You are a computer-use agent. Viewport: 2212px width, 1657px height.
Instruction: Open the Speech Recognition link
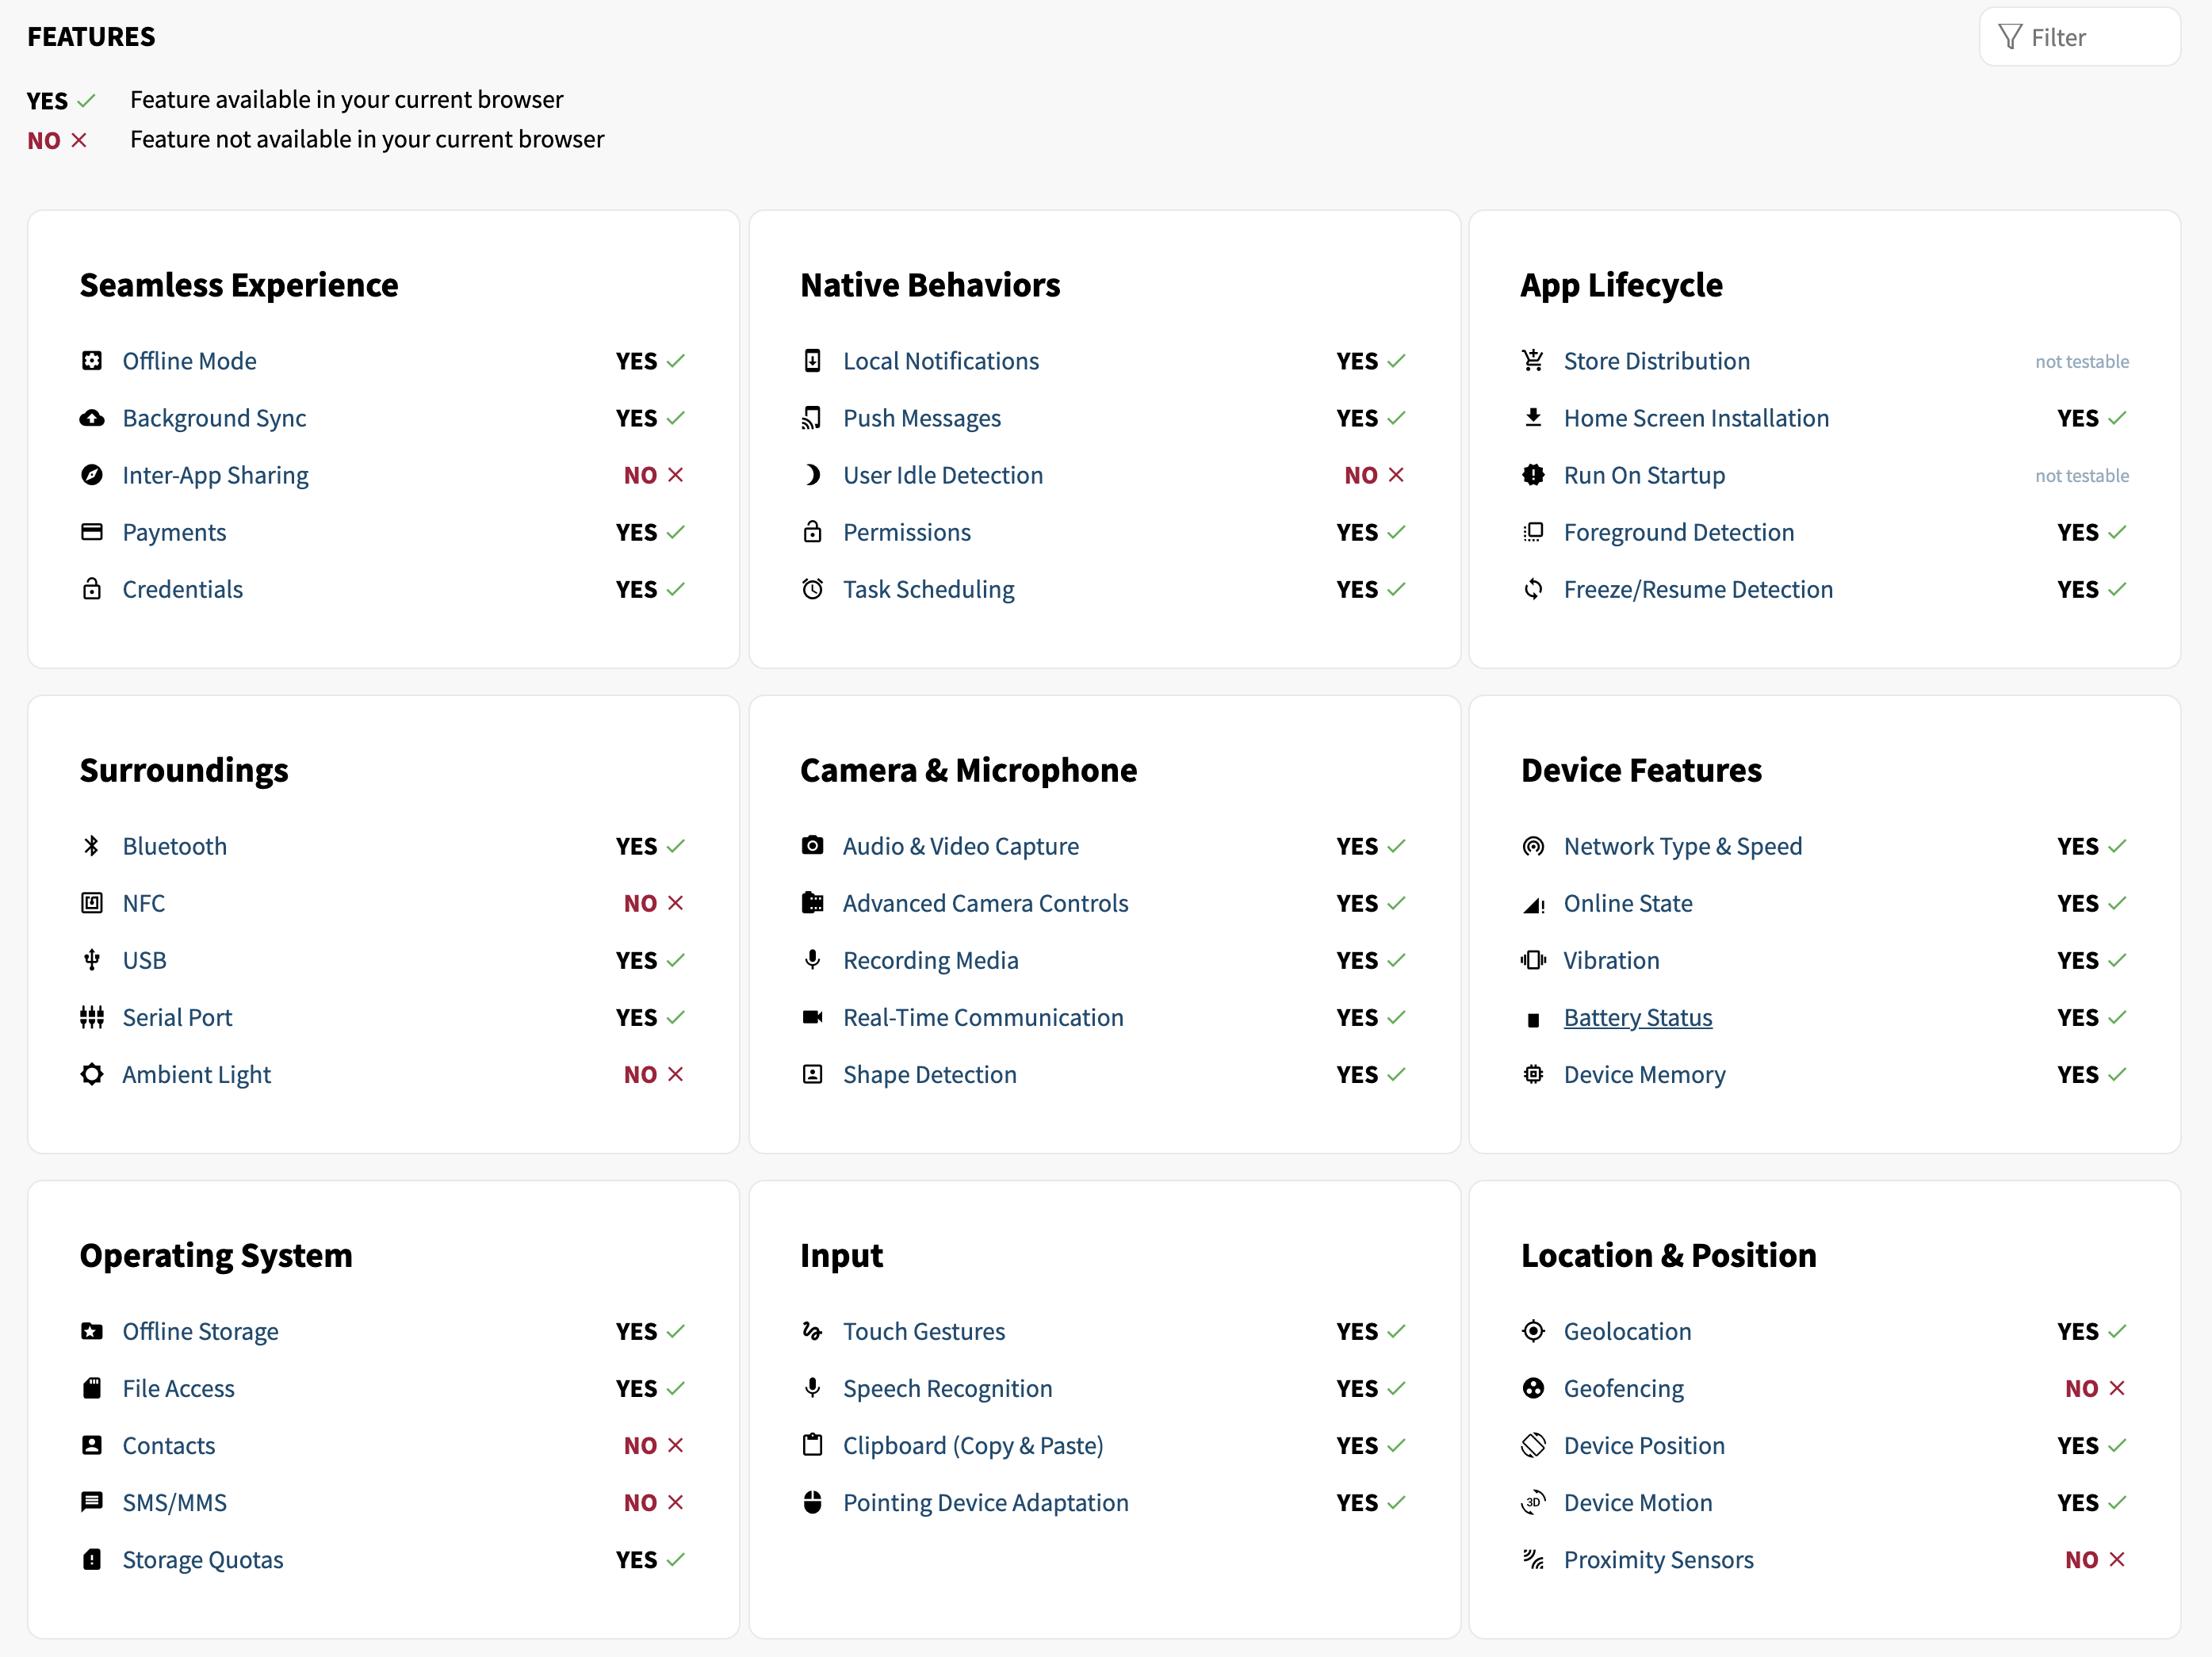(x=947, y=1388)
